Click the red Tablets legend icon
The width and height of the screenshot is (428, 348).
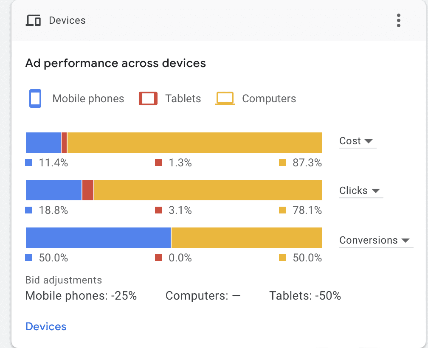[x=148, y=98]
